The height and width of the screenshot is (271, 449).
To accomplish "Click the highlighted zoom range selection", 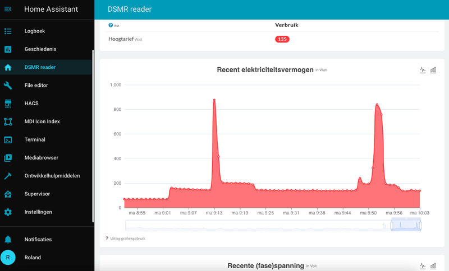I will point(406,225).
